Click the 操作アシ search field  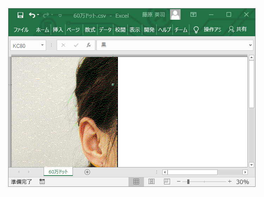point(212,30)
